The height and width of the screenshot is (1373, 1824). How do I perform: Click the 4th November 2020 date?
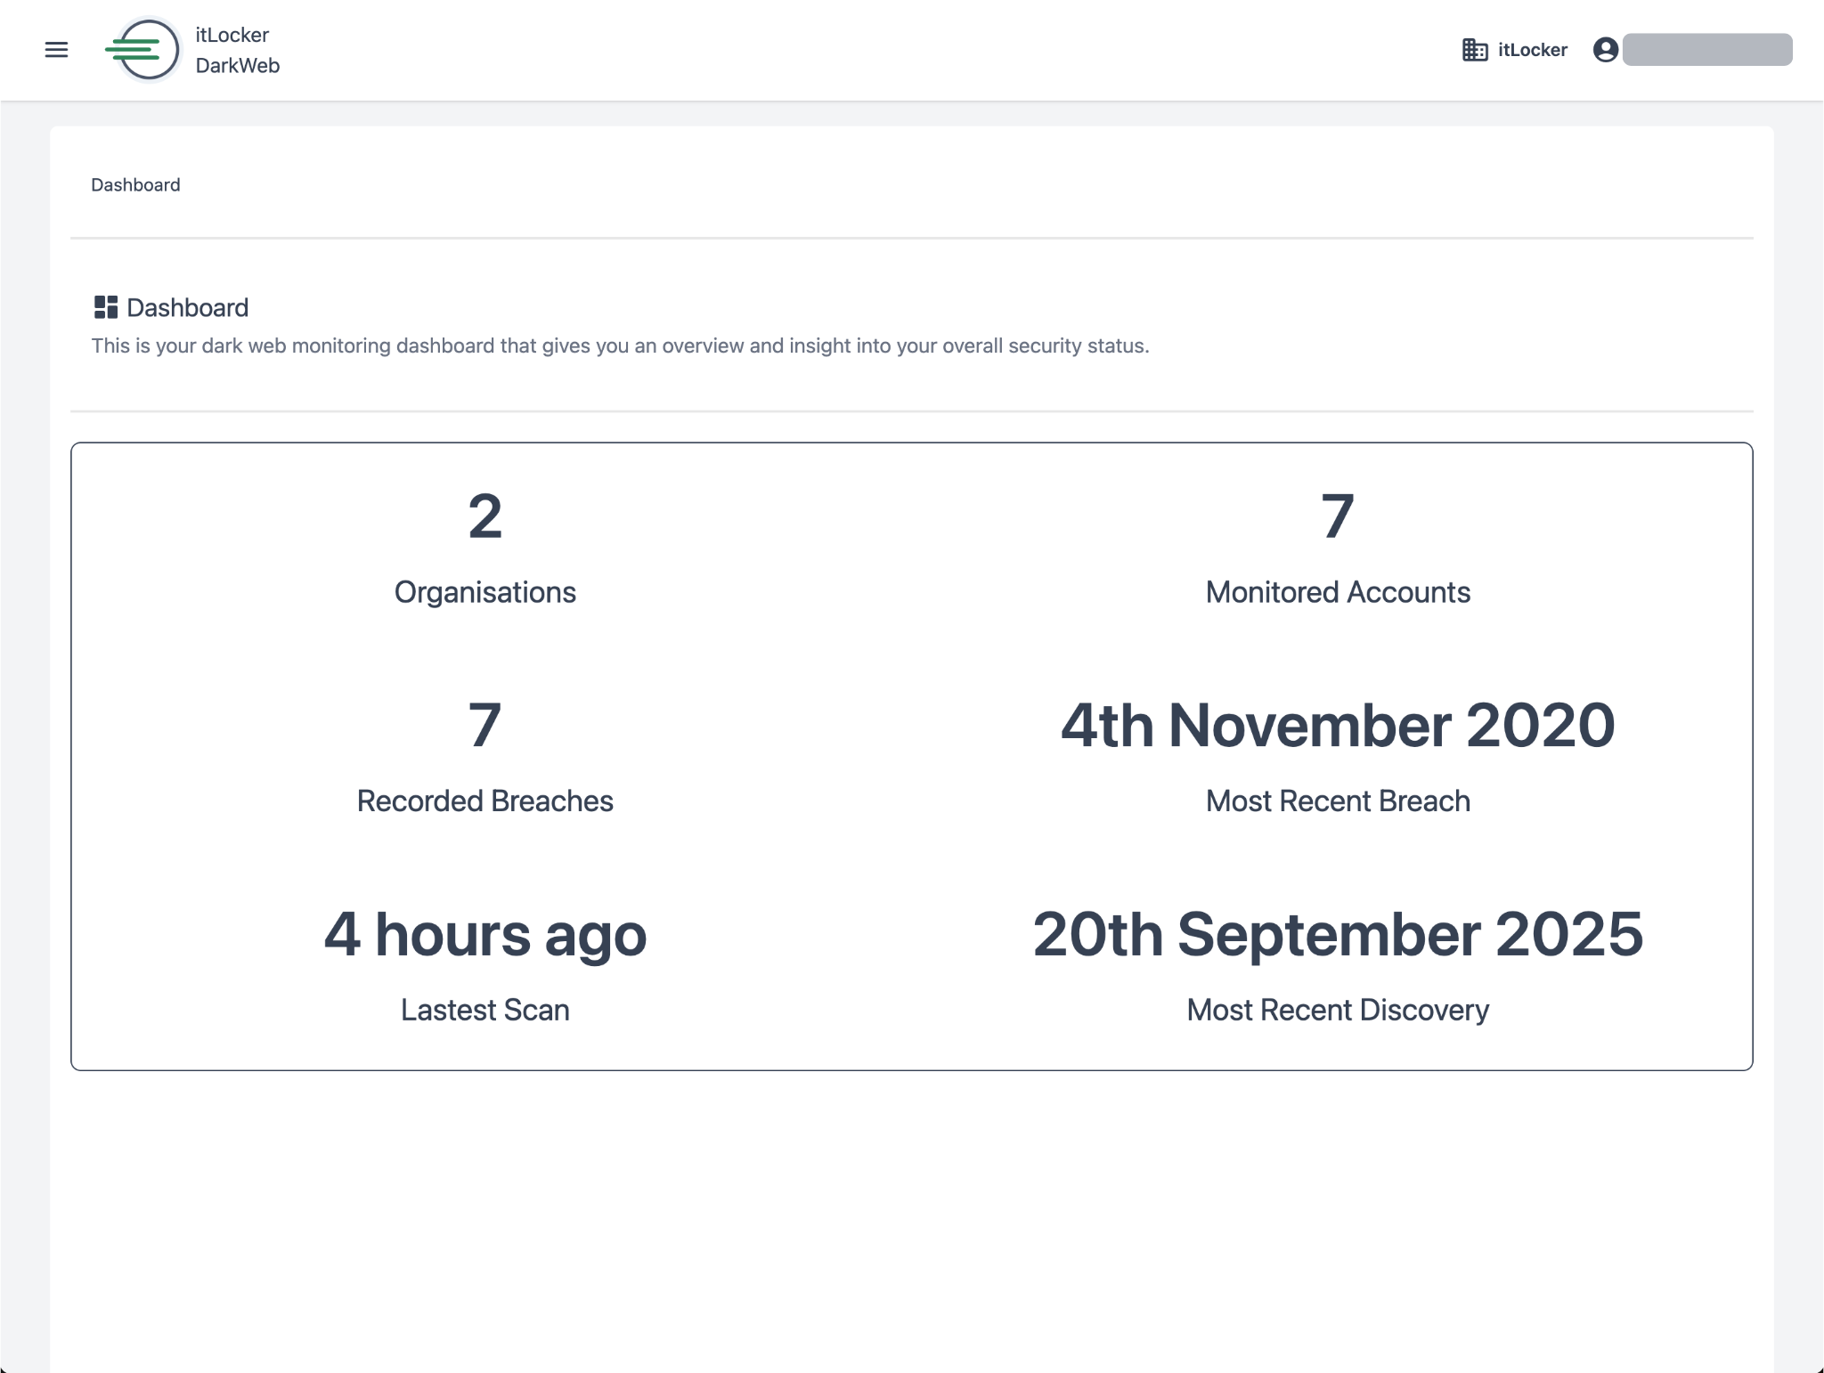click(1338, 725)
